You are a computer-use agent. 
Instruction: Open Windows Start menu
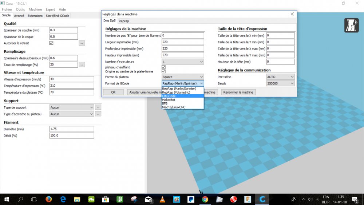(x=7, y=199)
